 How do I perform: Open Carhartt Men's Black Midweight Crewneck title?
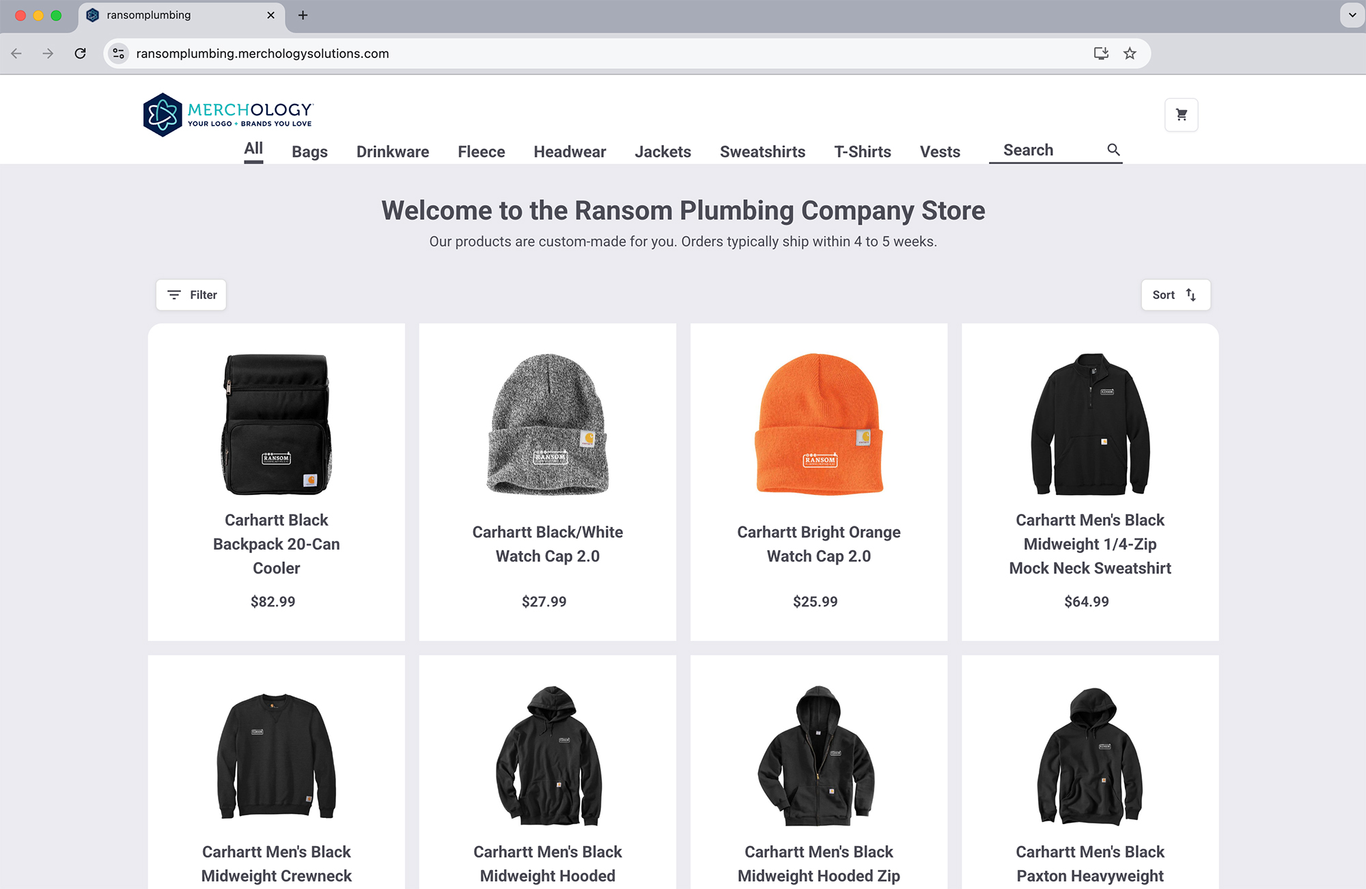[277, 864]
